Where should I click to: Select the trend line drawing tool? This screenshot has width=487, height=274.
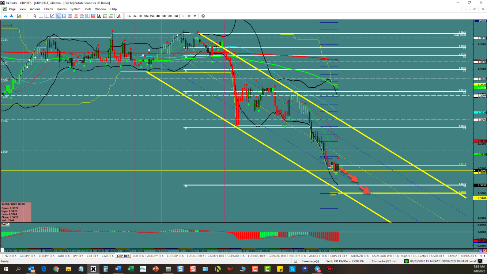(x=52, y=16)
